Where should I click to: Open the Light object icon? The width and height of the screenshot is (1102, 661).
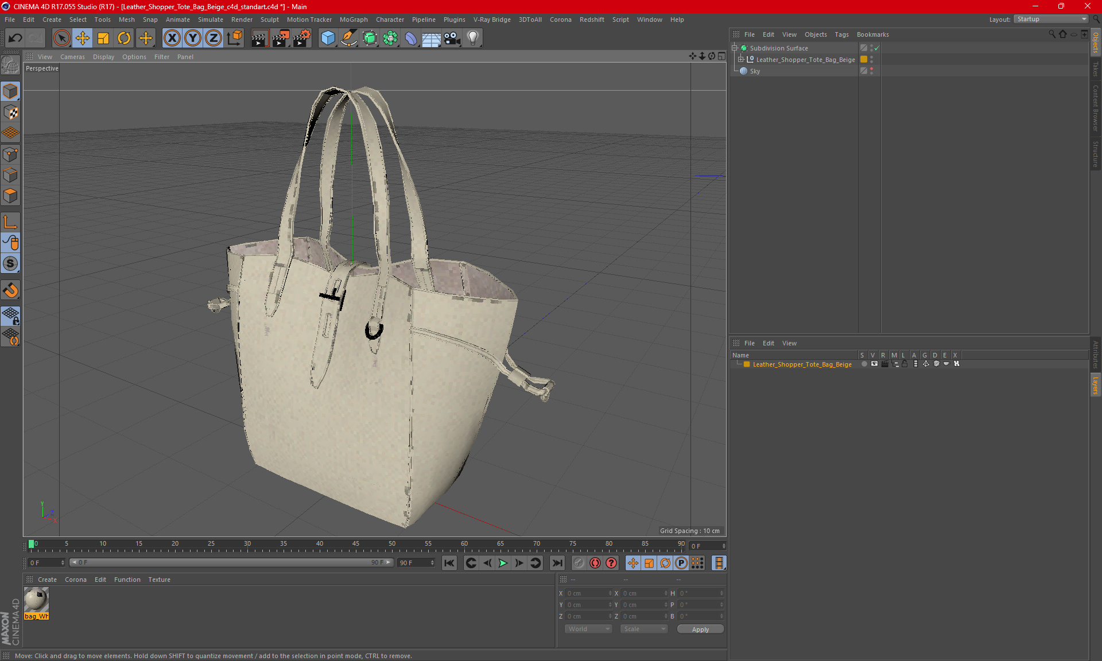472,38
